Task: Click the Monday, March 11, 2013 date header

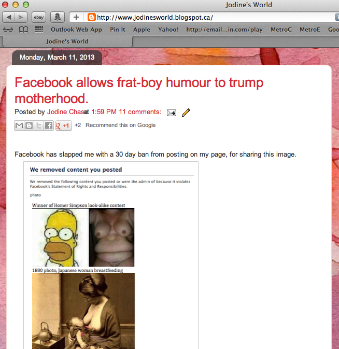Action: click(x=57, y=58)
